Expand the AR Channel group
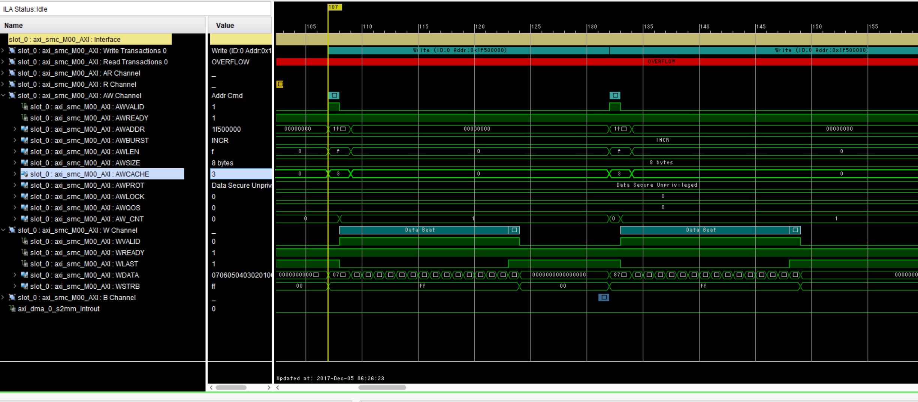918x402 pixels. (3, 73)
